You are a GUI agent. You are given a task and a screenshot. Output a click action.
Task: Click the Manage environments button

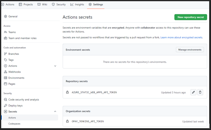coord(190,50)
